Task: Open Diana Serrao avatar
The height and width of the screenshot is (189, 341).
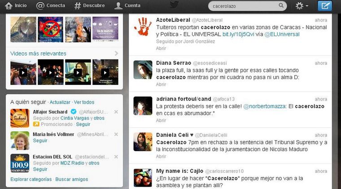Action: [x=143, y=70]
